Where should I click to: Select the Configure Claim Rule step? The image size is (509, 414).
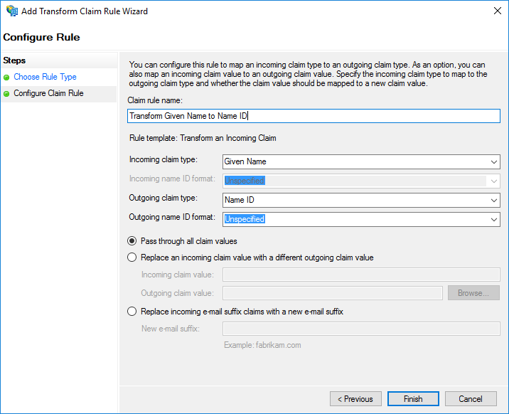click(x=48, y=93)
